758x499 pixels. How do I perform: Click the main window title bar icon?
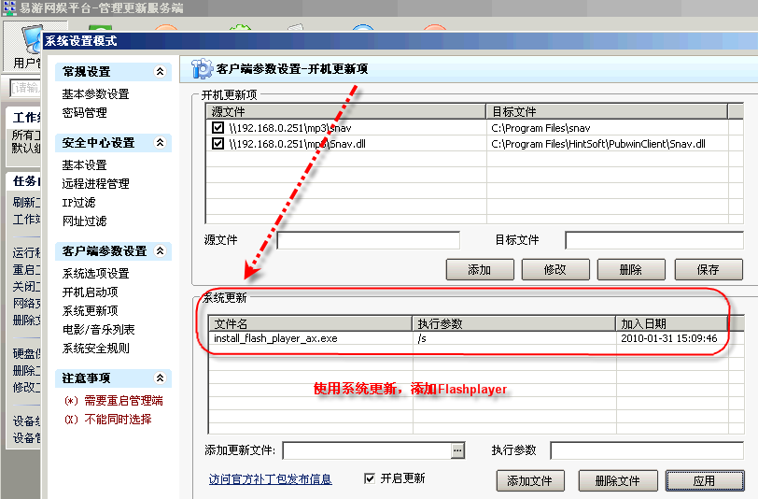(8, 7)
